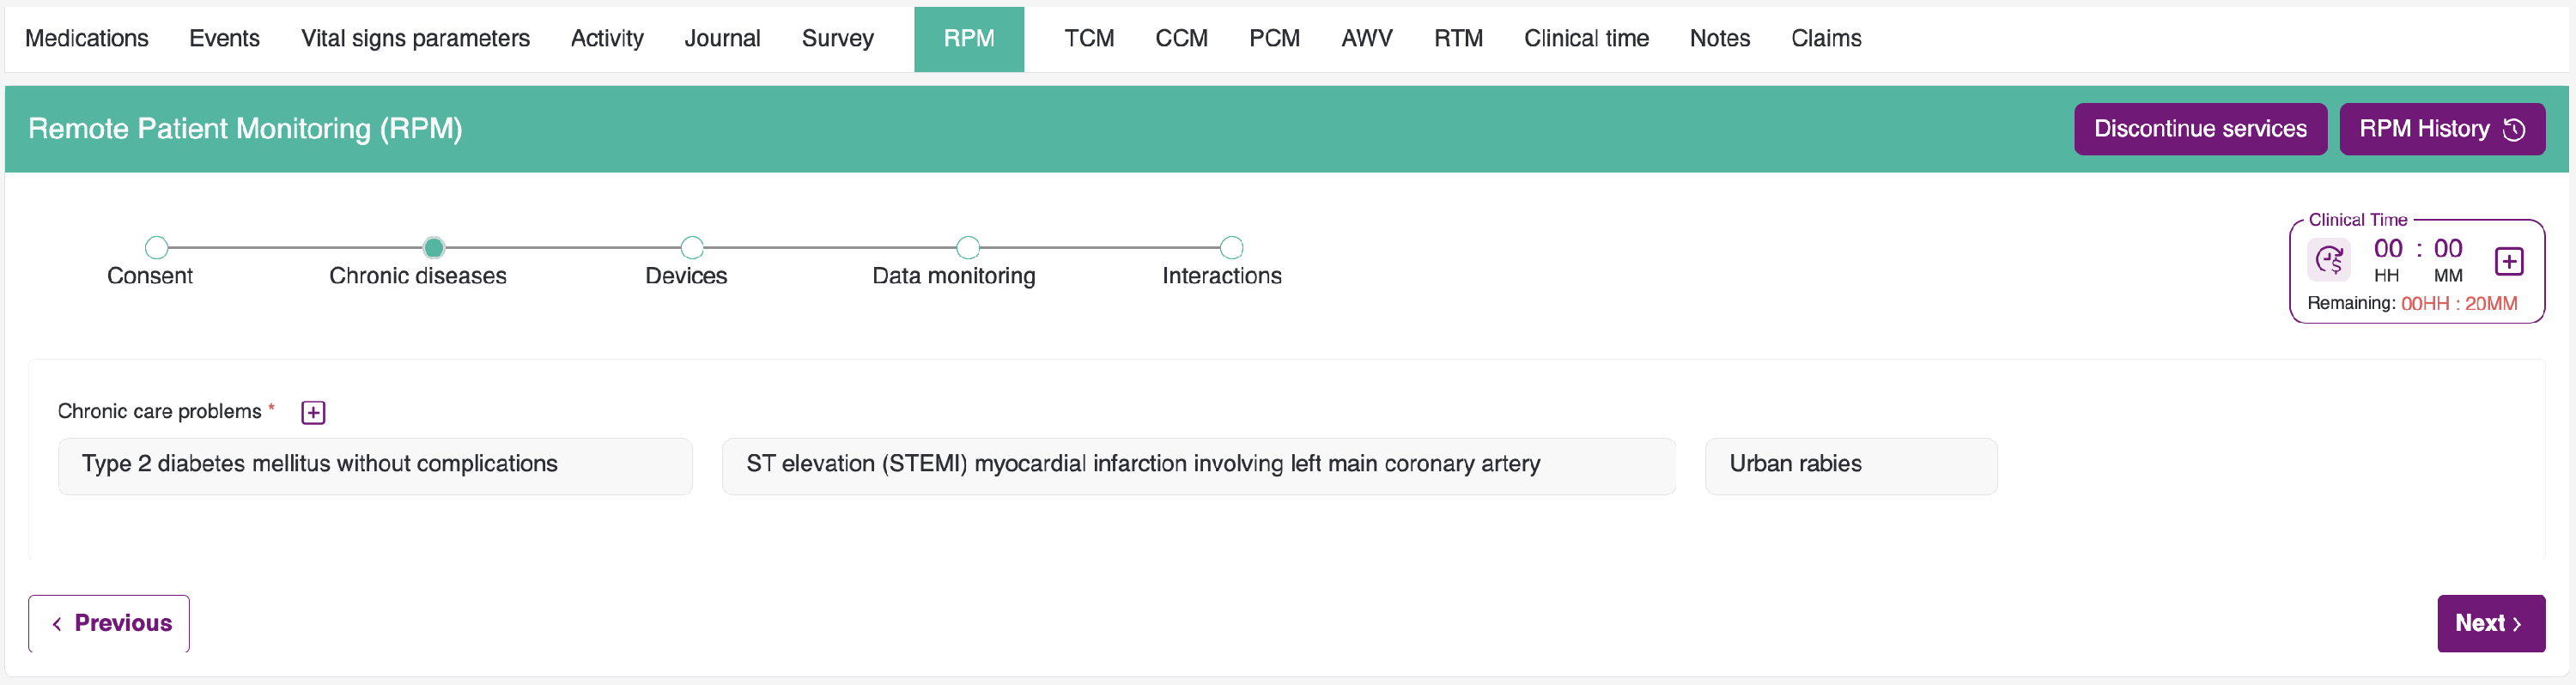Switch to the Clinical time tab
Image resolution: width=2576 pixels, height=685 pixels.
tap(1586, 39)
